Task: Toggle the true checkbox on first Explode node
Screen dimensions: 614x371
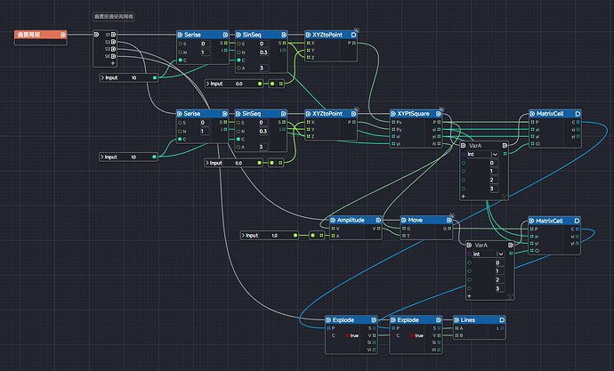Action: pos(348,335)
